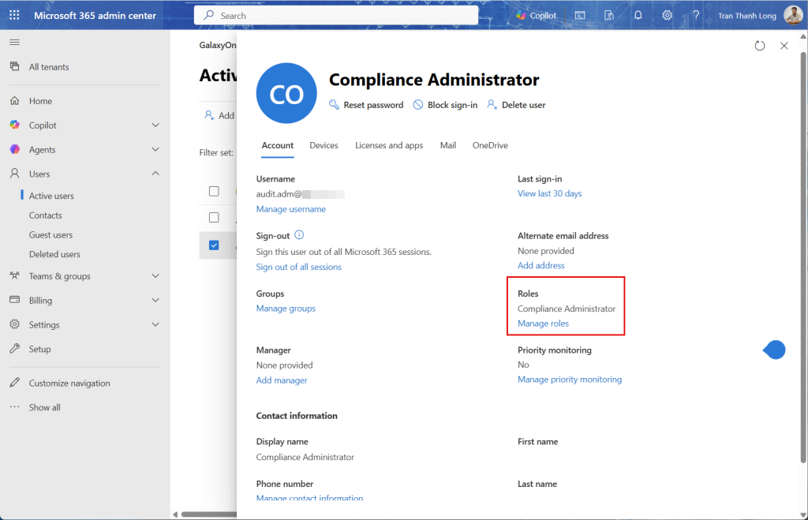Screen dimensions: 808x520
Task: Collapse navigation with hamburger menu icon
Action: (x=14, y=42)
